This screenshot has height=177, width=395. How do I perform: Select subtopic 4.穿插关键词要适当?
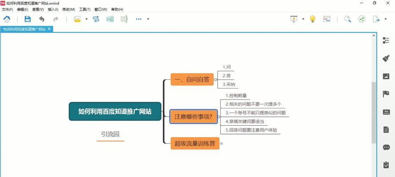tap(245, 122)
